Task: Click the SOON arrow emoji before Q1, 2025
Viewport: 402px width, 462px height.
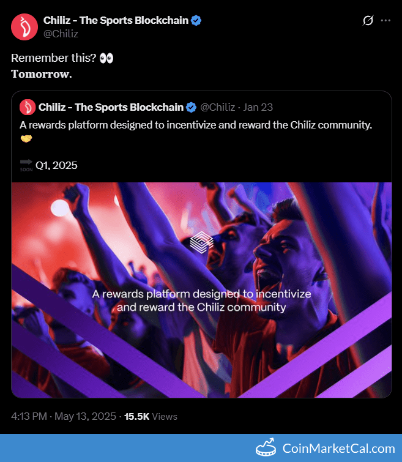Action: tap(26, 165)
